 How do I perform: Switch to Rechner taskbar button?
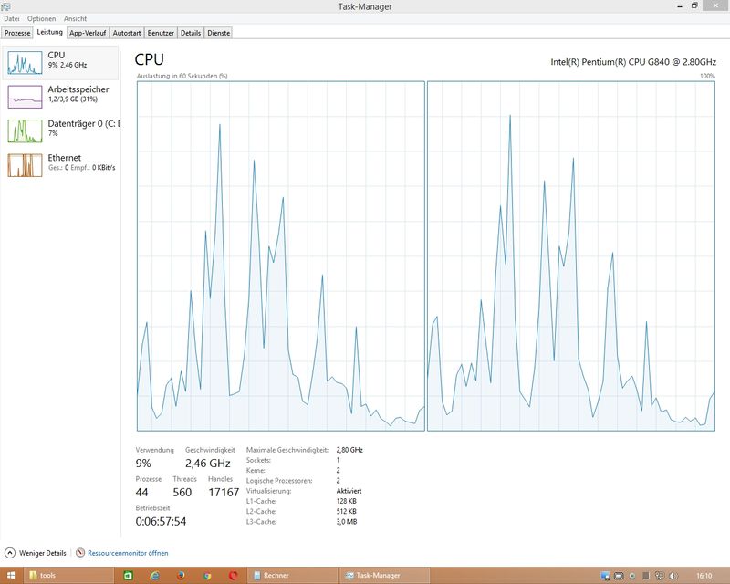coord(292,576)
